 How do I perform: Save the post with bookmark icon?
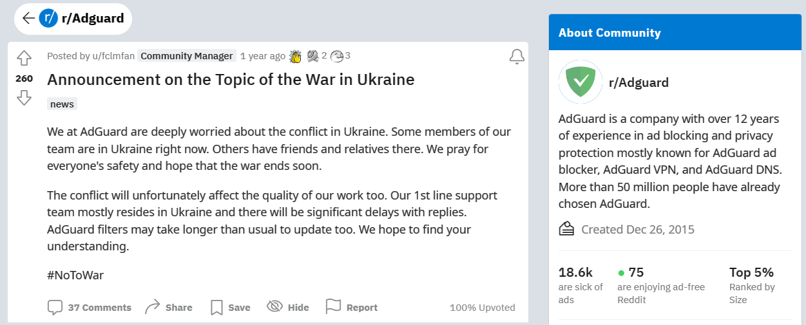217,307
